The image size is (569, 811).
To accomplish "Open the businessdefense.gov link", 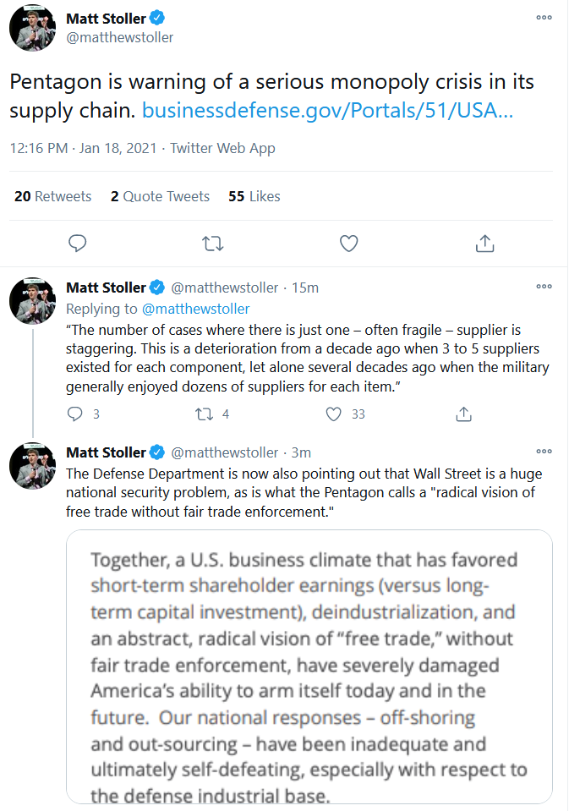I will pos(327,111).
